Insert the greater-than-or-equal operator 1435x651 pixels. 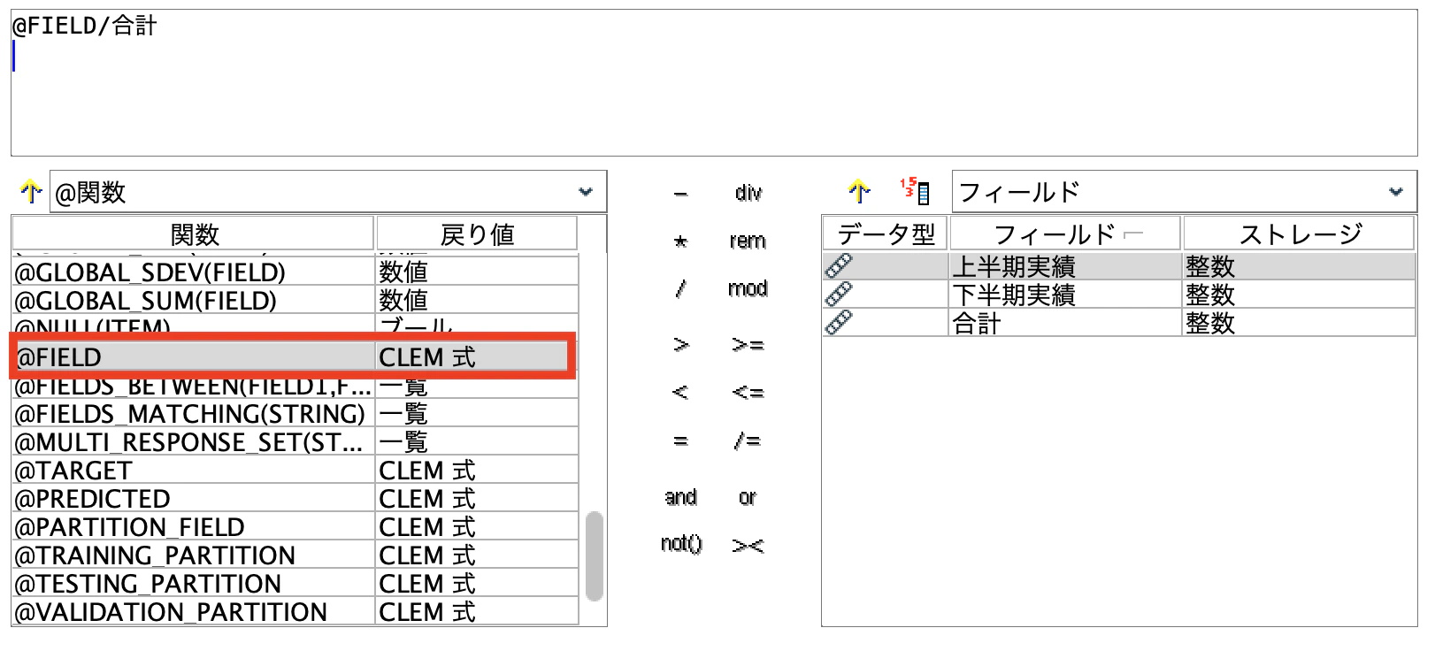[x=748, y=344]
